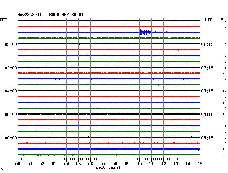The image size is (228, 173).
Task: Click the CET timezone label
Action: [x=4, y=20]
